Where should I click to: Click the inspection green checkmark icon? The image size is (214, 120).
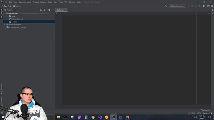coord(209,13)
